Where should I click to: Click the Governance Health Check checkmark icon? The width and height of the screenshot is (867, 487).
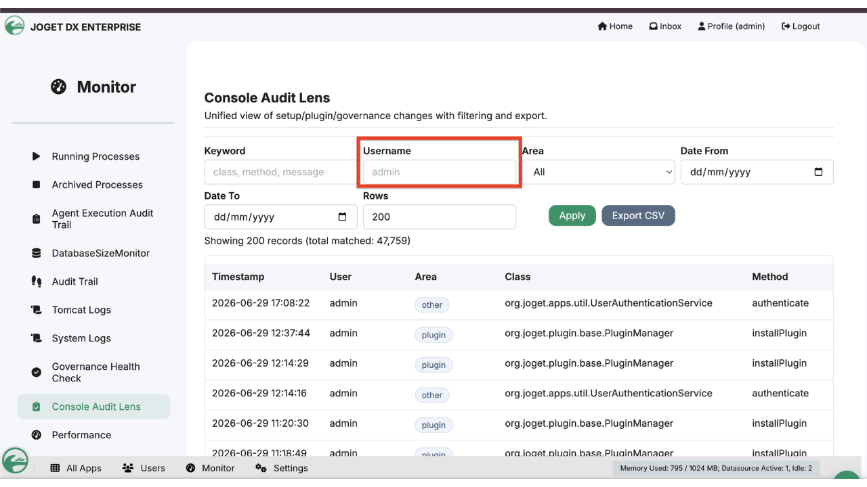[37, 372]
